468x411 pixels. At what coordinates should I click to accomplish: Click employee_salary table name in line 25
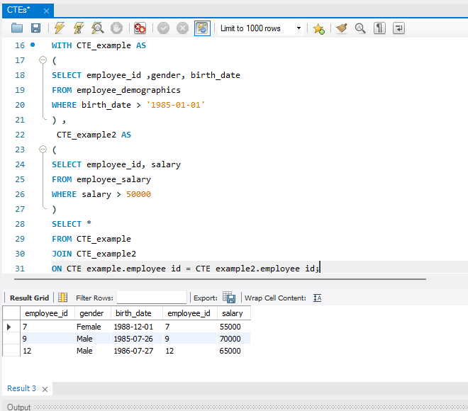click(x=113, y=179)
